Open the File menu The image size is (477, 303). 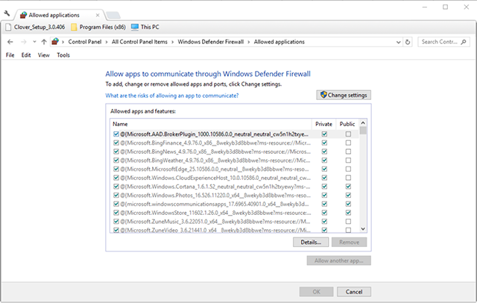pos(10,55)
